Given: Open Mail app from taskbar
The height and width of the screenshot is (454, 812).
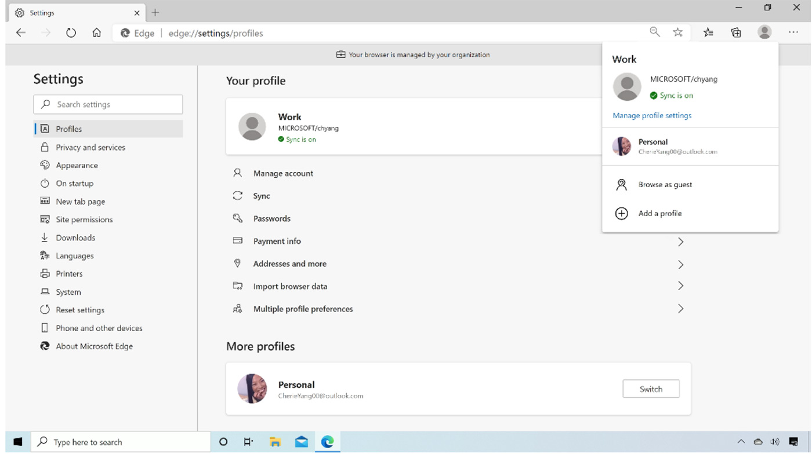Looking at the screenshot, I should click(302, 442).
